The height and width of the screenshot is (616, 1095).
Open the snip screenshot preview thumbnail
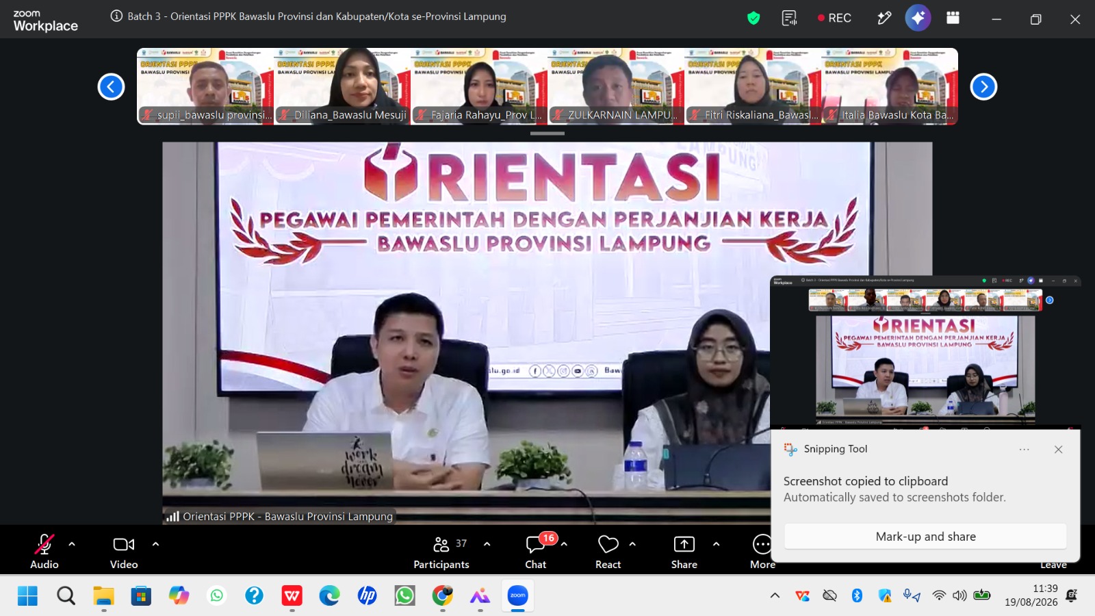coord(925,352)
